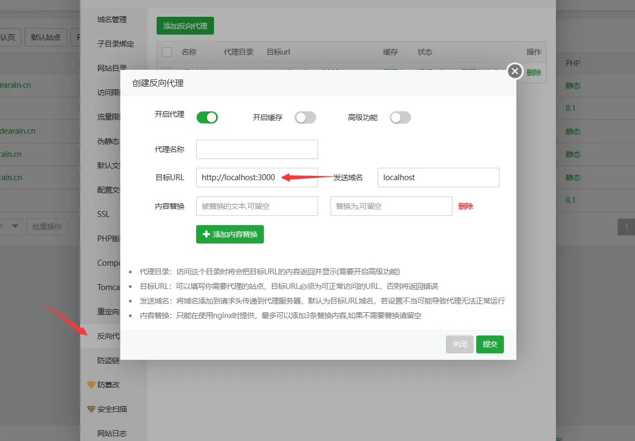Close the reverse proxy dialog with X icon
This screenshot has width=635, height=441.
click(515, 71)
